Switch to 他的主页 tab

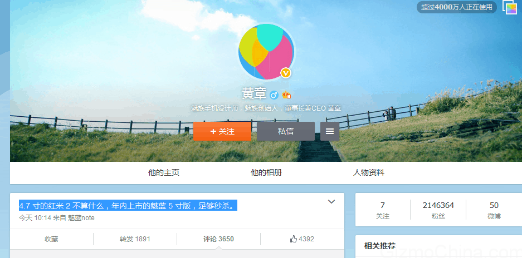[x=164, y=173]
